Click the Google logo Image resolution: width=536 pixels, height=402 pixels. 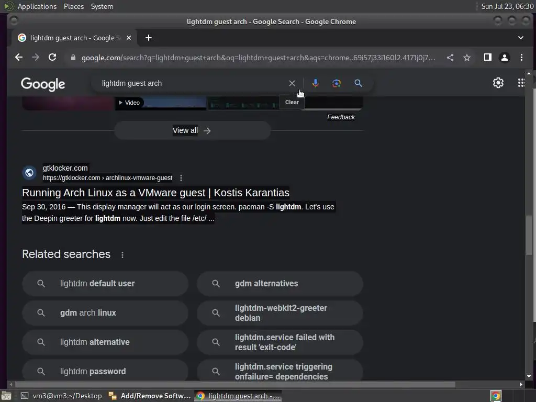click(43, 84)
